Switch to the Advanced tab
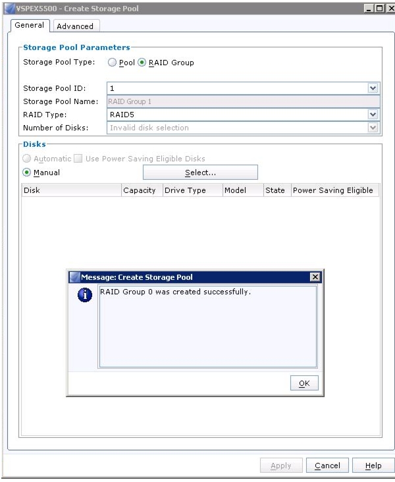The image size is (395, 482). pos(75,26)
